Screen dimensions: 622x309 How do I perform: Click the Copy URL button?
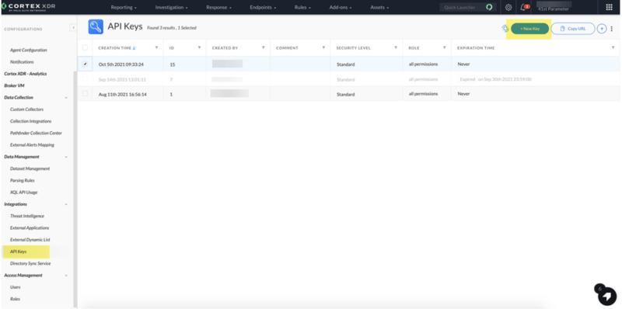click(573, 29)
